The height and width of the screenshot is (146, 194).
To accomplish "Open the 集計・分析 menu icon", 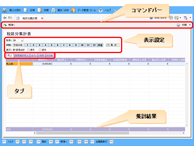I will tap(53, 10).
